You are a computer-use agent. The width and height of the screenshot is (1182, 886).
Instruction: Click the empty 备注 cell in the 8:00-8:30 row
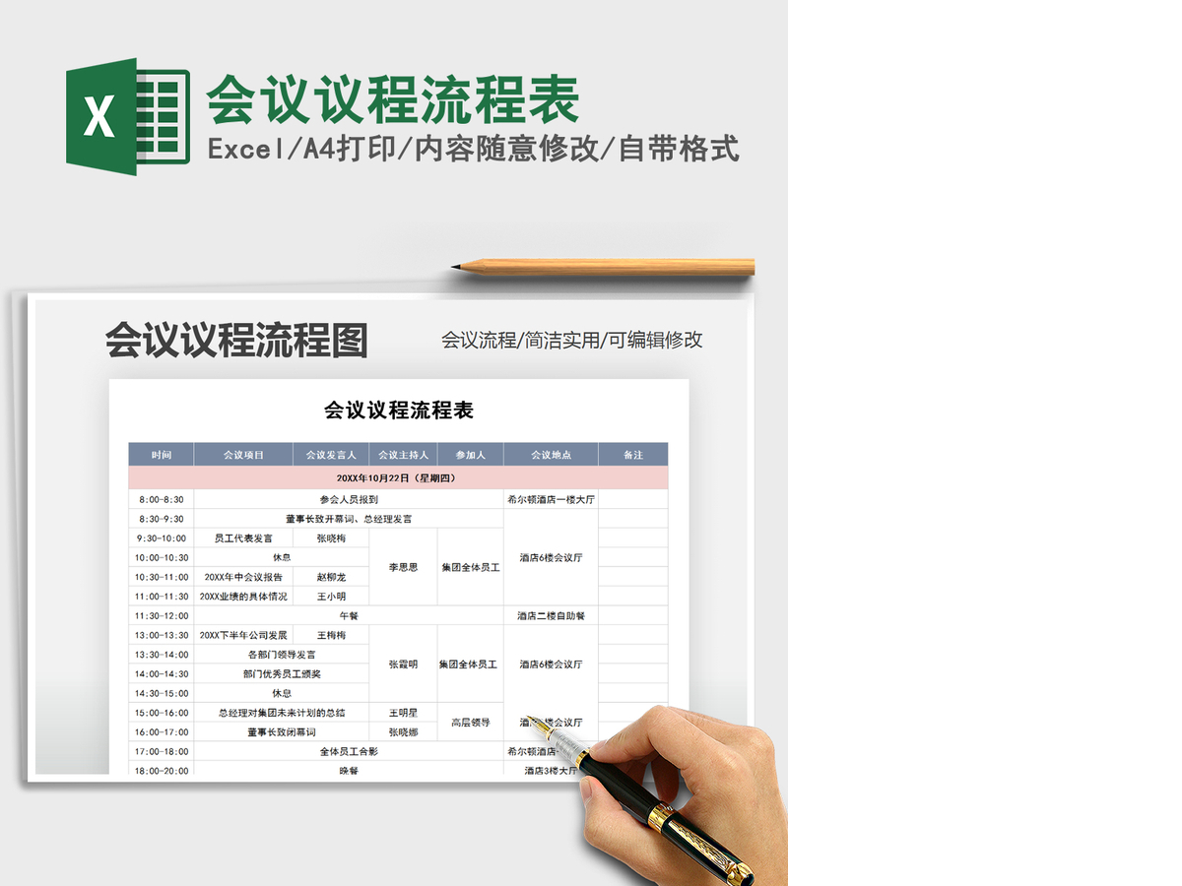point(633,499)
